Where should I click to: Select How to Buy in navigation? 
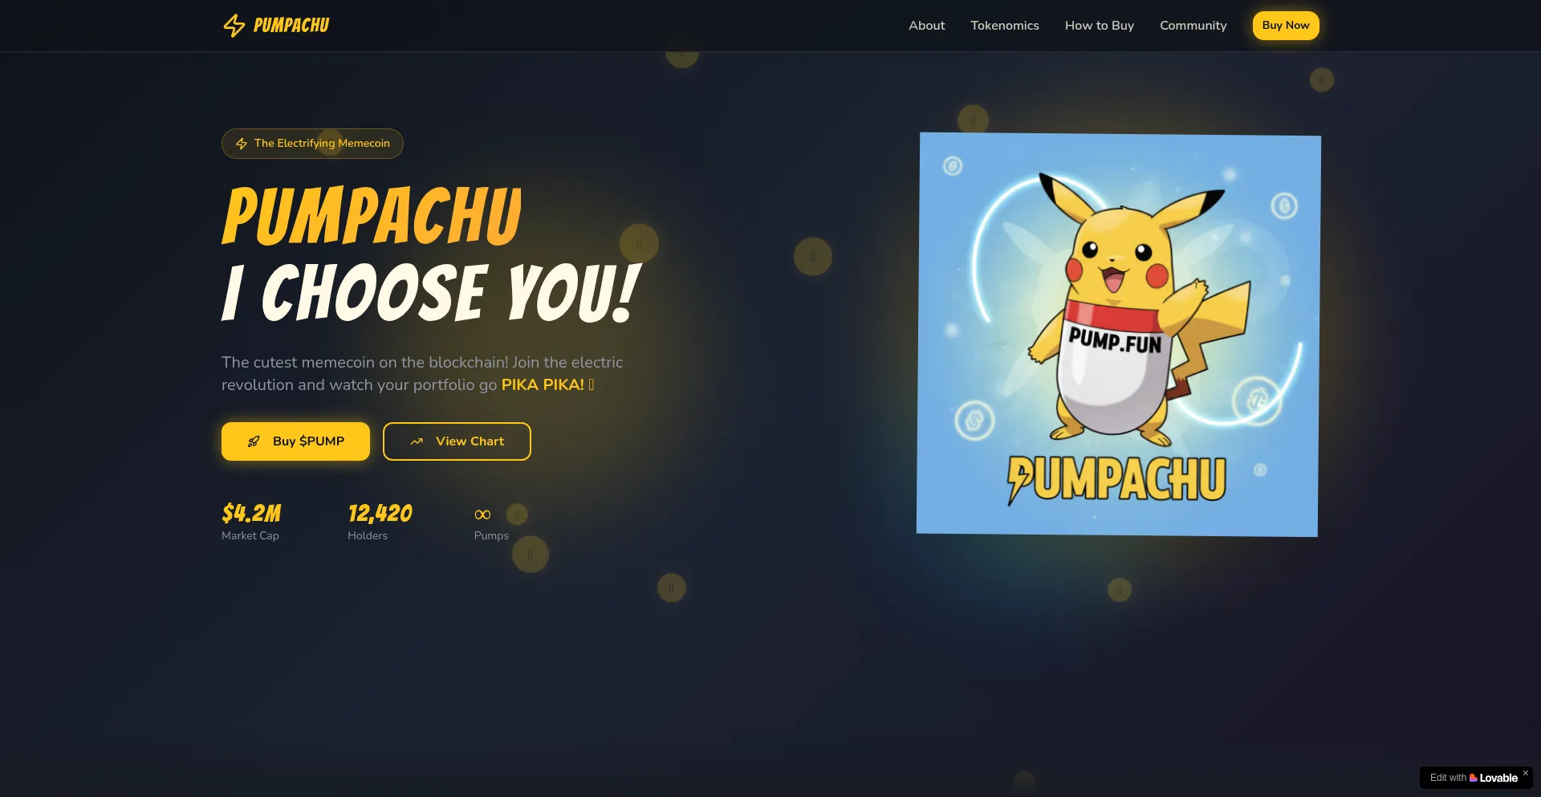1099,26
